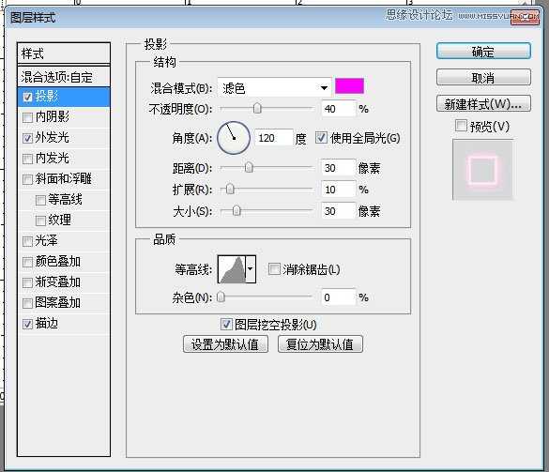This screenshot has width=549, height=472.
Task: Check the 斜面和浮雕 checkbox
Action: 27,179
